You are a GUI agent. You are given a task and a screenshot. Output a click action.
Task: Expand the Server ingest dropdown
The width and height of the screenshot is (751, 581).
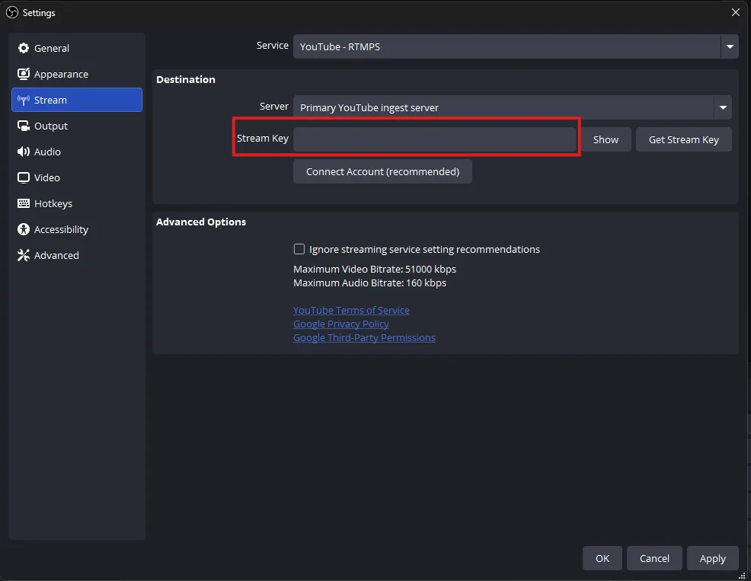click(x=722, y=107)
